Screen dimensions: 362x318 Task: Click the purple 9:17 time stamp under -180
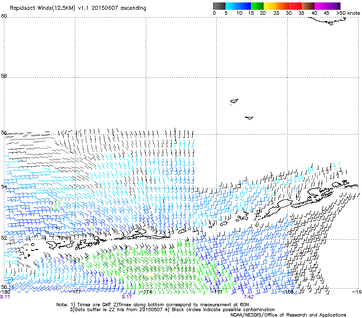(5, 297)
